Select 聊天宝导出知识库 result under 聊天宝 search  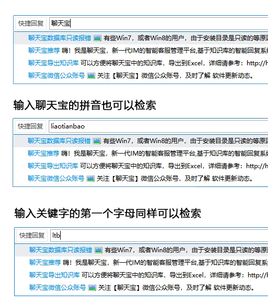point(53,63)
